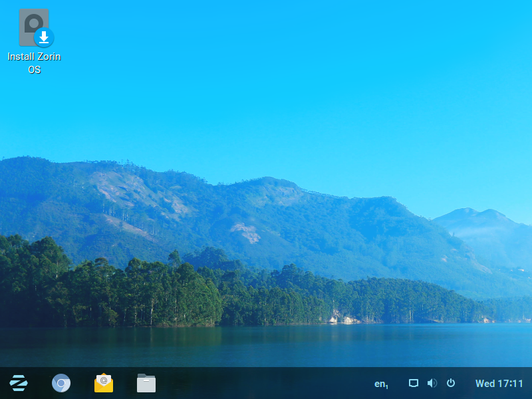Launch the Chromium web browser

(61, 383)
